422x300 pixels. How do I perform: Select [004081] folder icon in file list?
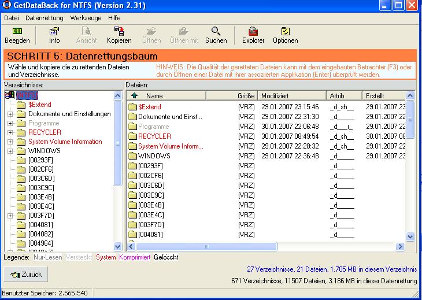(x=132, y=235)
